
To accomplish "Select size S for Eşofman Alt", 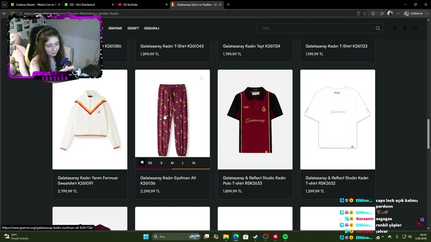I will [161, 163].
